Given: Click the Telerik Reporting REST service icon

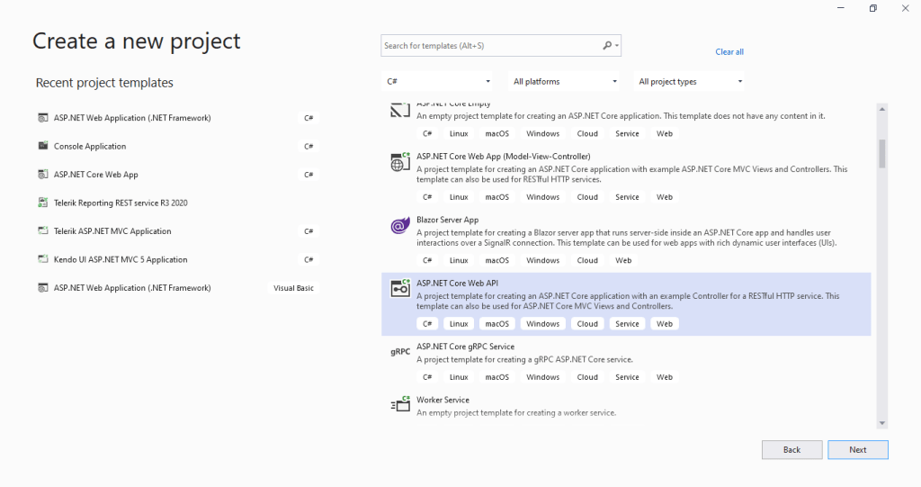Looking at the screenshot, I should click(43, 203).
